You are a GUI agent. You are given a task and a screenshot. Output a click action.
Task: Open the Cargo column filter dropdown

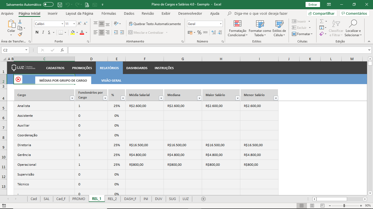(72, 98)
